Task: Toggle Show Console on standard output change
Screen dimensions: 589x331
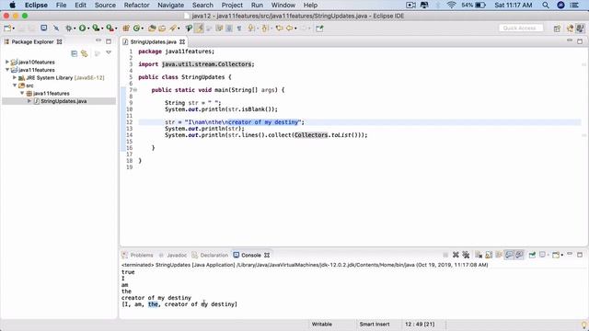Action: (x=509, y=255)
